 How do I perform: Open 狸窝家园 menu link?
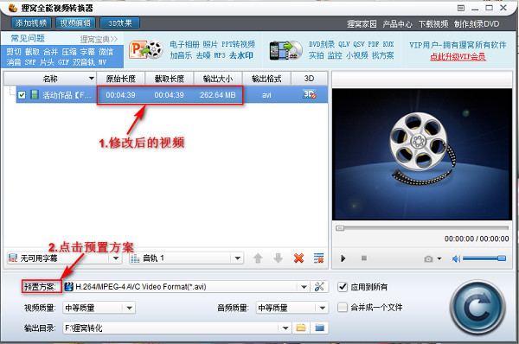coord(362,24)
